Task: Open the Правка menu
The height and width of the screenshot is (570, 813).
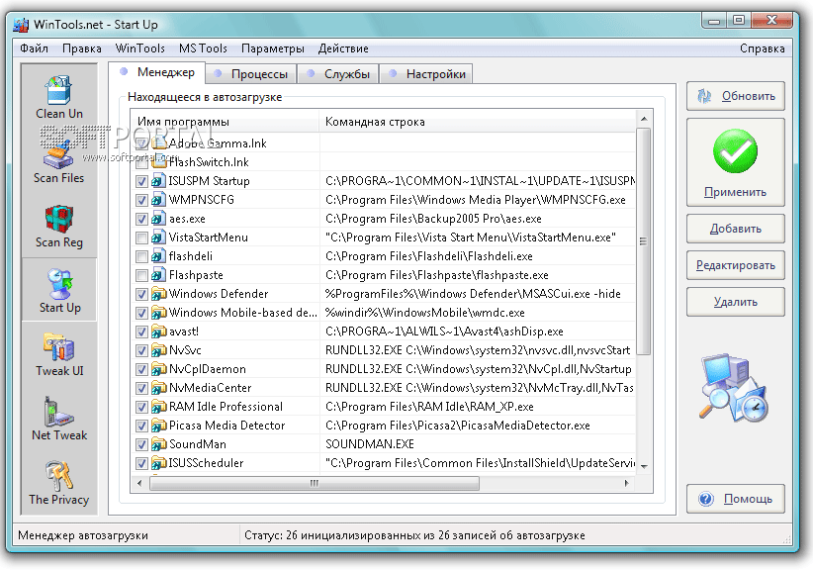Action: pos(82,48)
